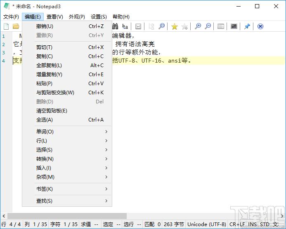Click the STD status bar field
Image resolution: width=286 pixels, height=229 pixels.
pyautogui.click(x=265, y=224)
